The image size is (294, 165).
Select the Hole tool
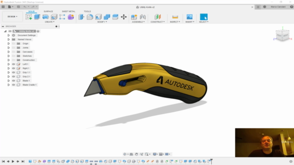pos(54,17)
